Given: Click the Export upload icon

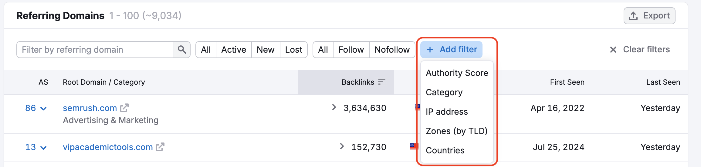Looking at the screenshot, I should (x=633, y=16).
